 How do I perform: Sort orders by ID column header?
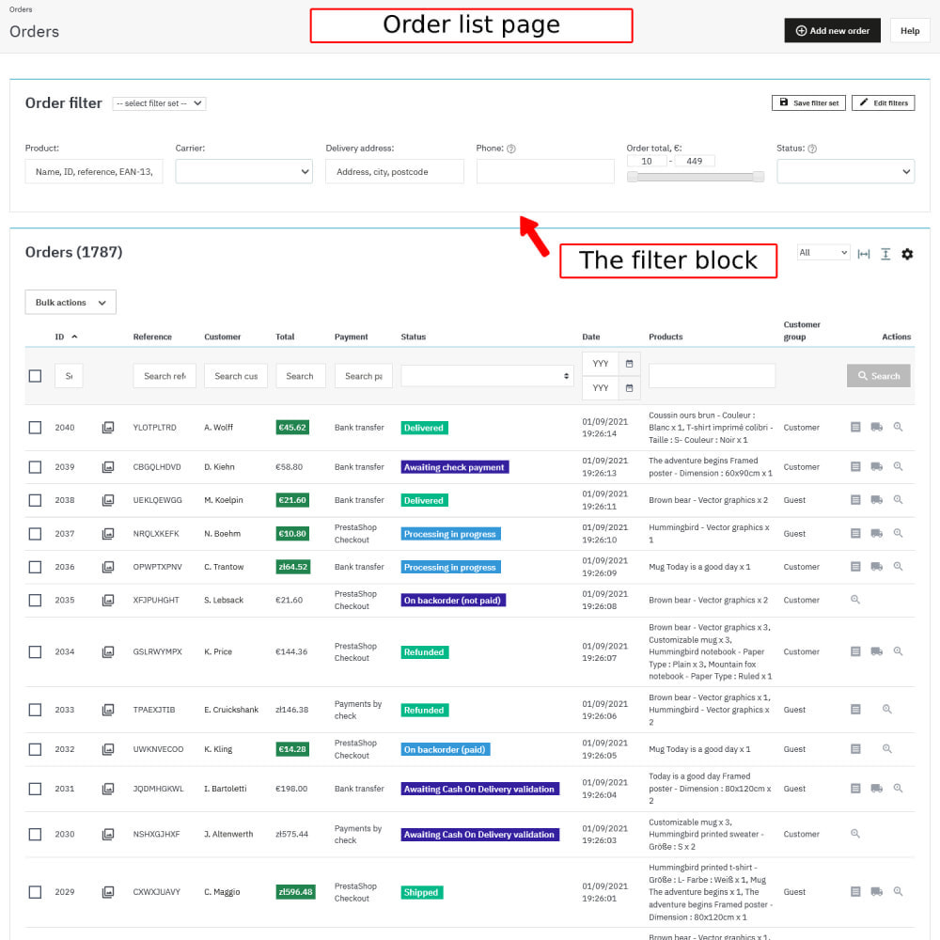pos(60,337)
